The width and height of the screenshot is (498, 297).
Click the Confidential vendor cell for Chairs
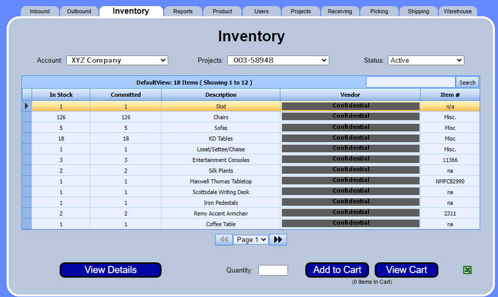pyautogui.click(x=350, y=117)
